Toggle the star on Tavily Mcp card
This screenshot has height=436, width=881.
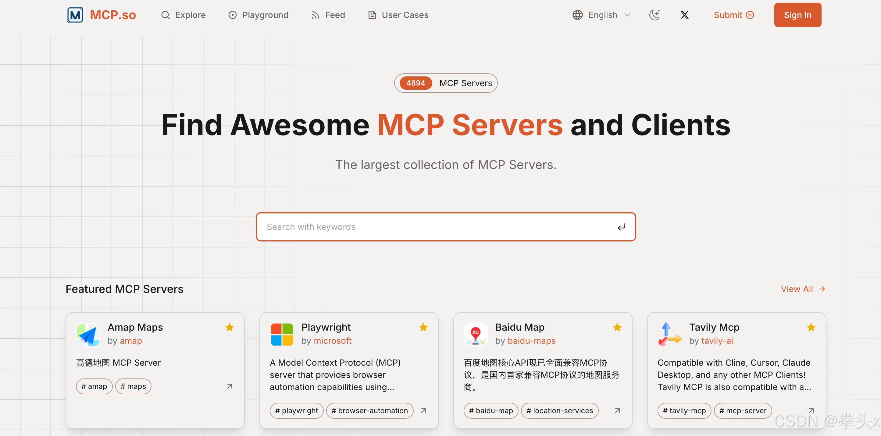point(811,327)
